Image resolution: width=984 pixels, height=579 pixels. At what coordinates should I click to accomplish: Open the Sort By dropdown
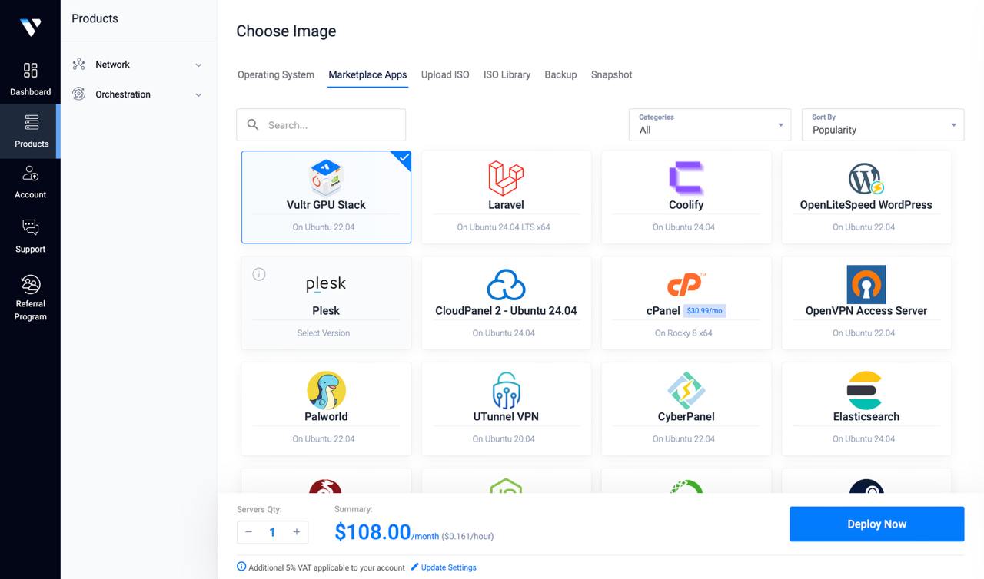(x=883, y=124)
